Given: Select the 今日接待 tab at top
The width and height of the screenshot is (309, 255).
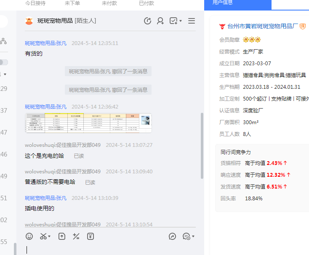Looking at the screenshot, I should point(35,3).
